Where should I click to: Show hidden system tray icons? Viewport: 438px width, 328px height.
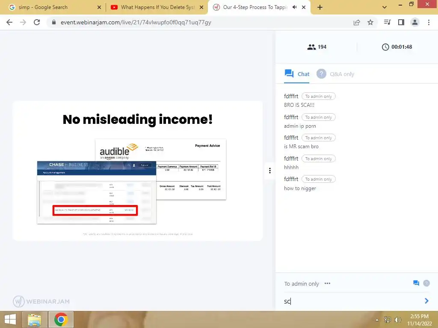click(377, 319)
